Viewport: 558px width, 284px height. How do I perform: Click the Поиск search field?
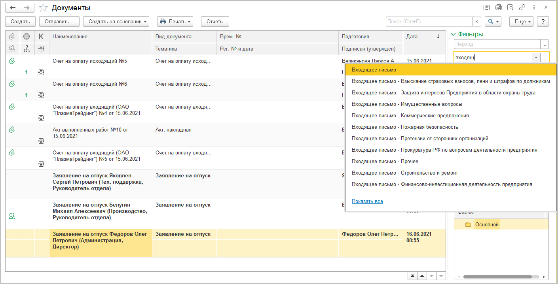pyautogui.click(x=429, y=21)
